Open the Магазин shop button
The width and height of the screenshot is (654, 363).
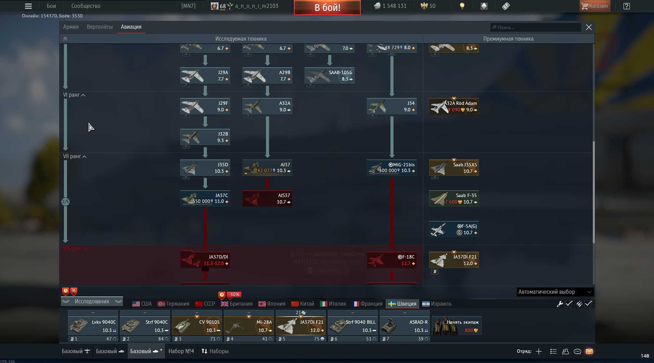tap(595, 6)
